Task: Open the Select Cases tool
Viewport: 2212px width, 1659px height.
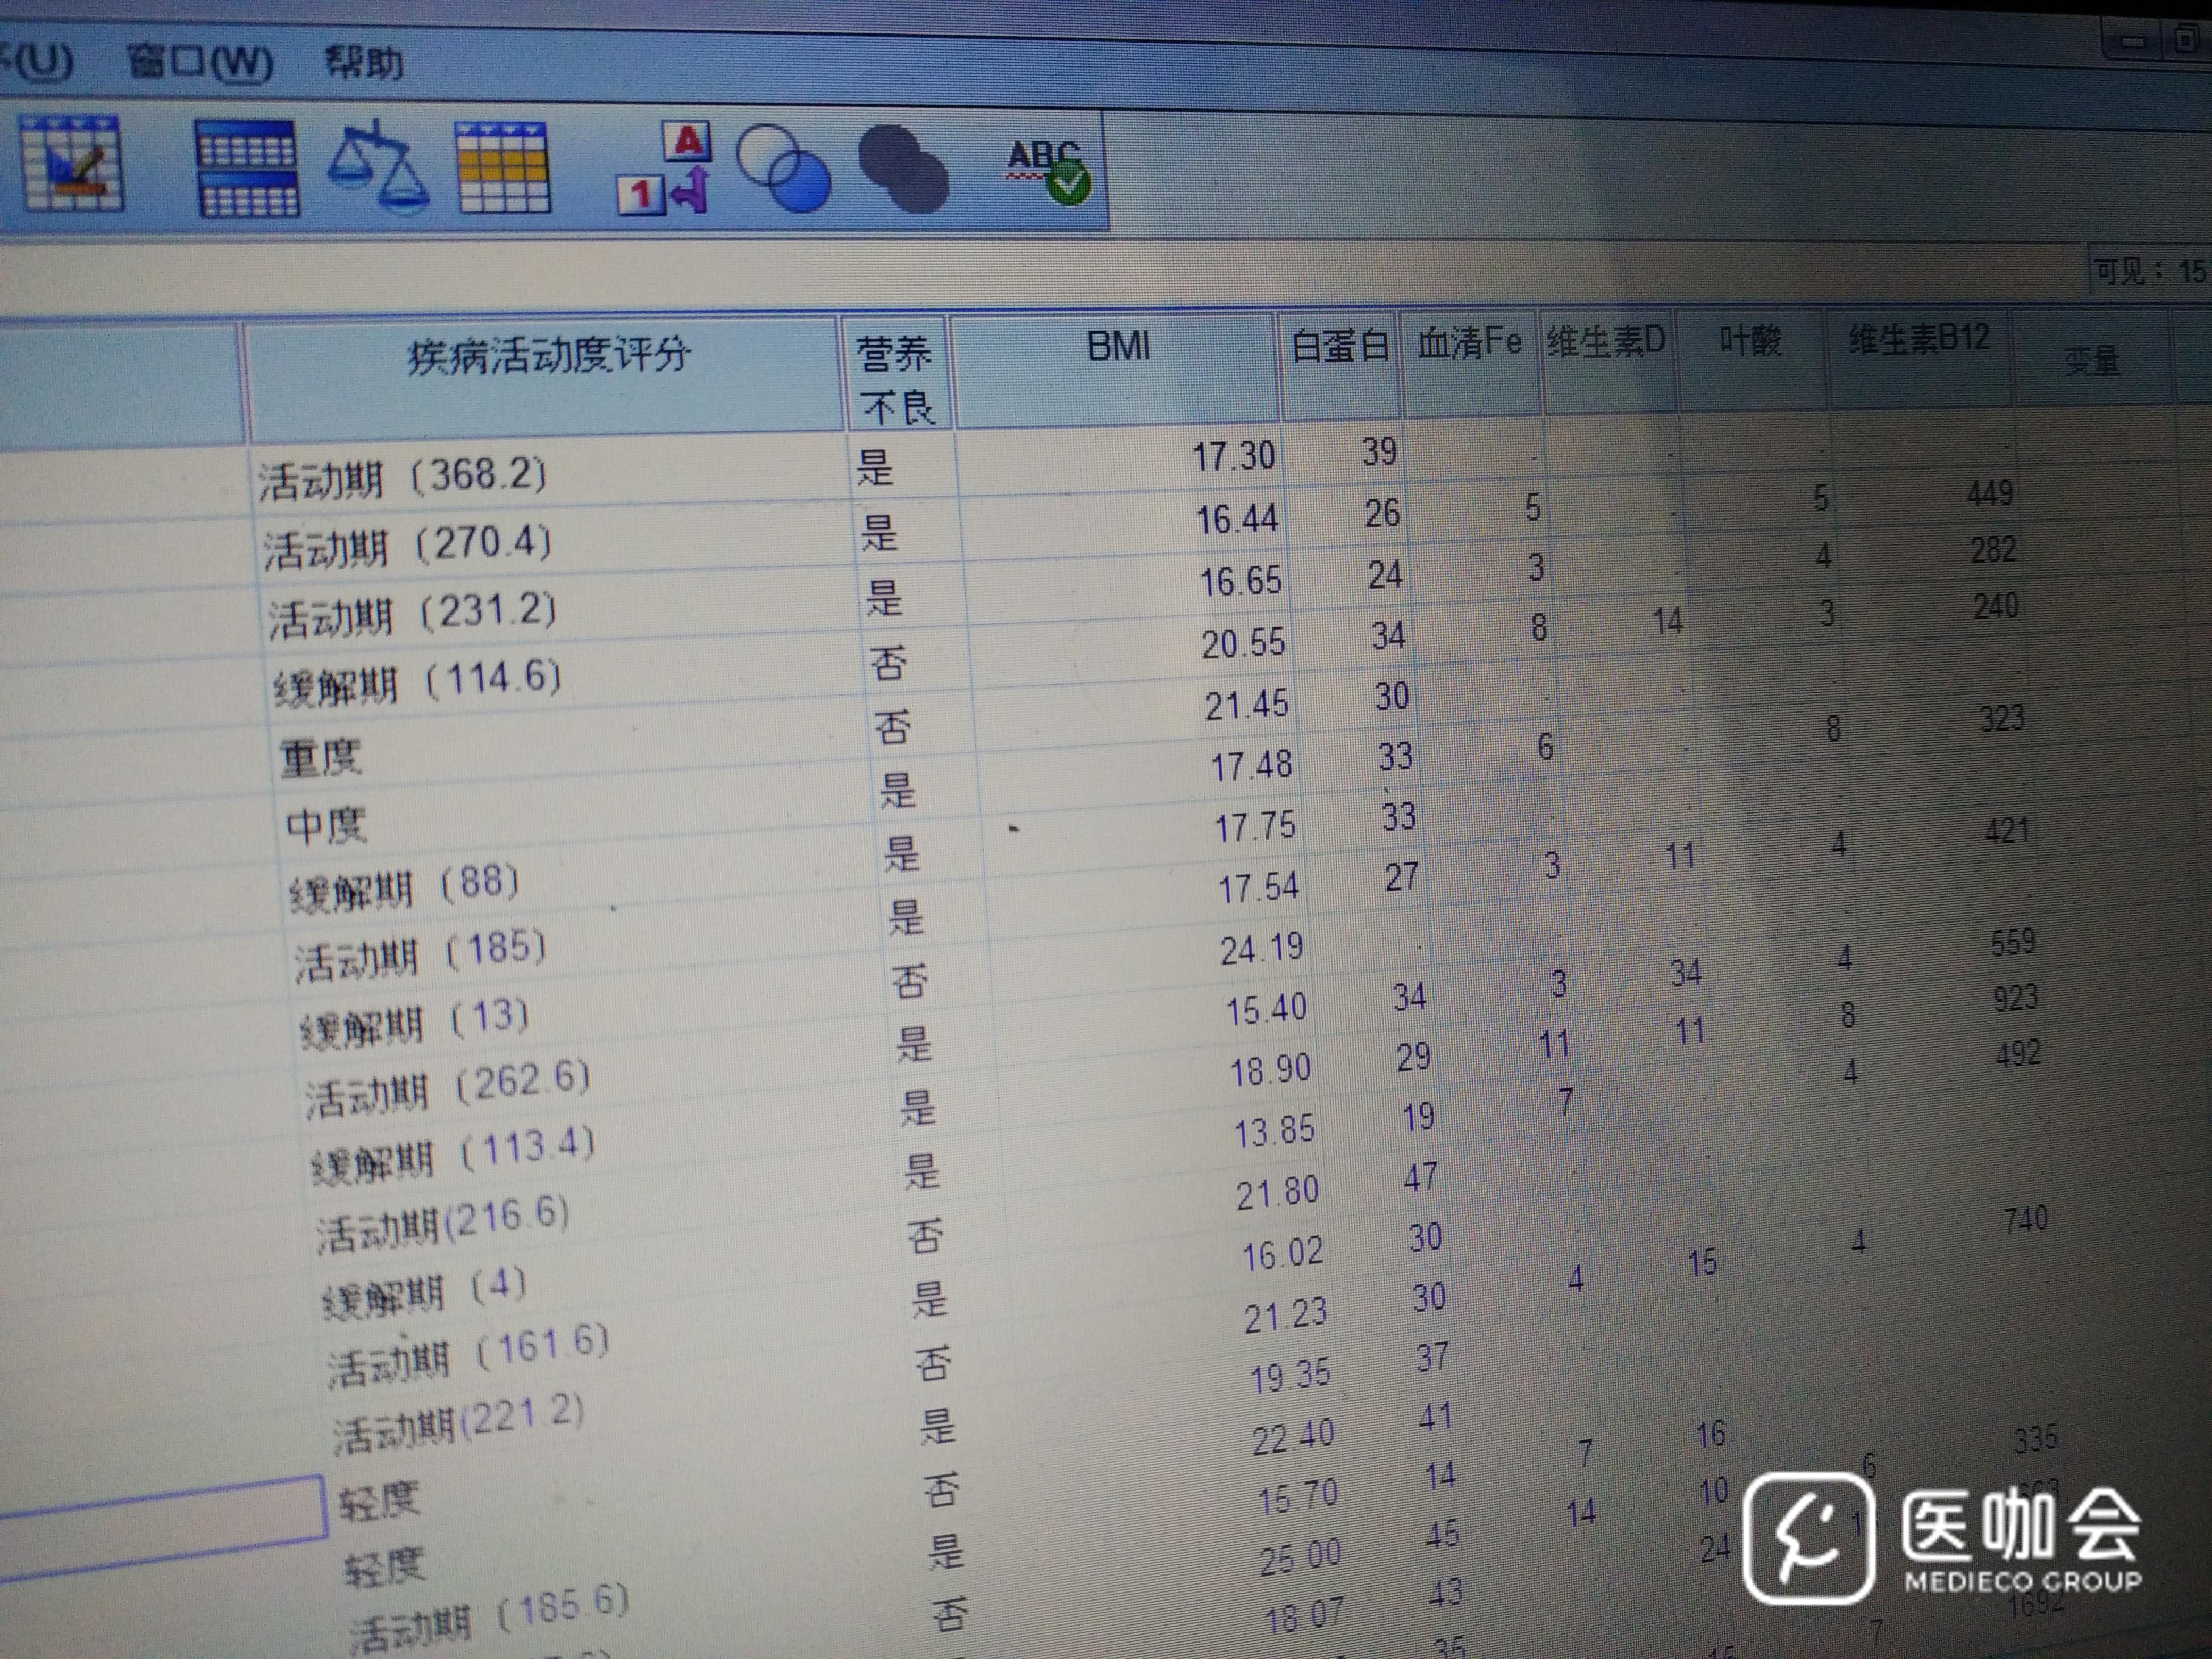Action: click(502, 167)
